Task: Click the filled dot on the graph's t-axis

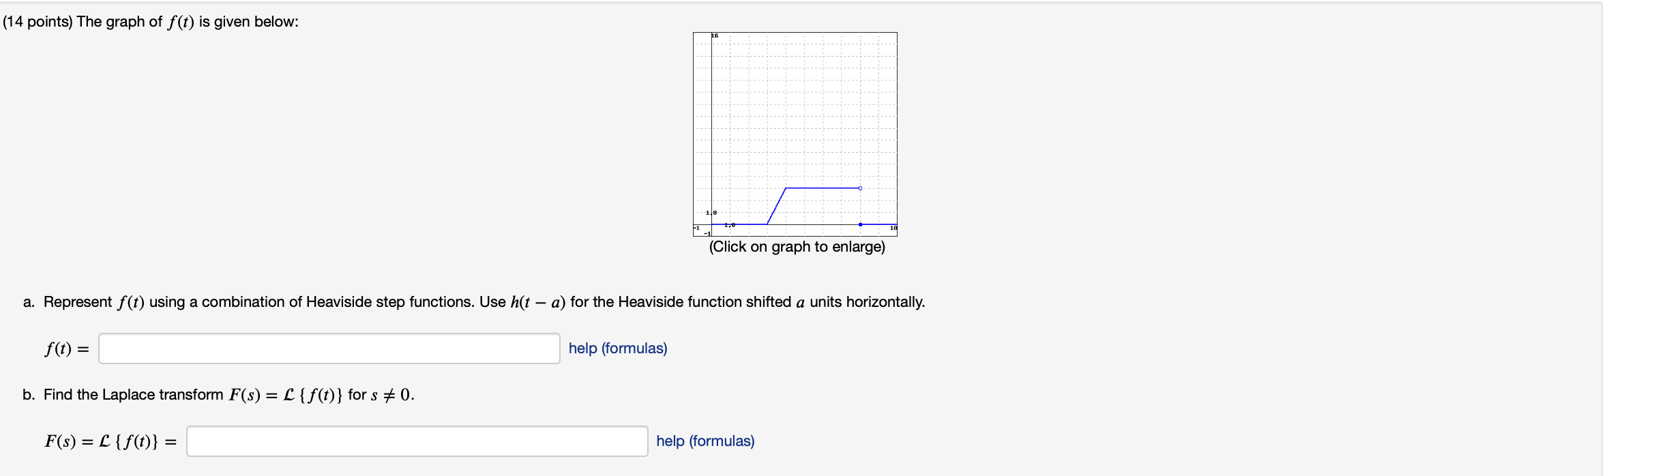Action: [861, 224]
